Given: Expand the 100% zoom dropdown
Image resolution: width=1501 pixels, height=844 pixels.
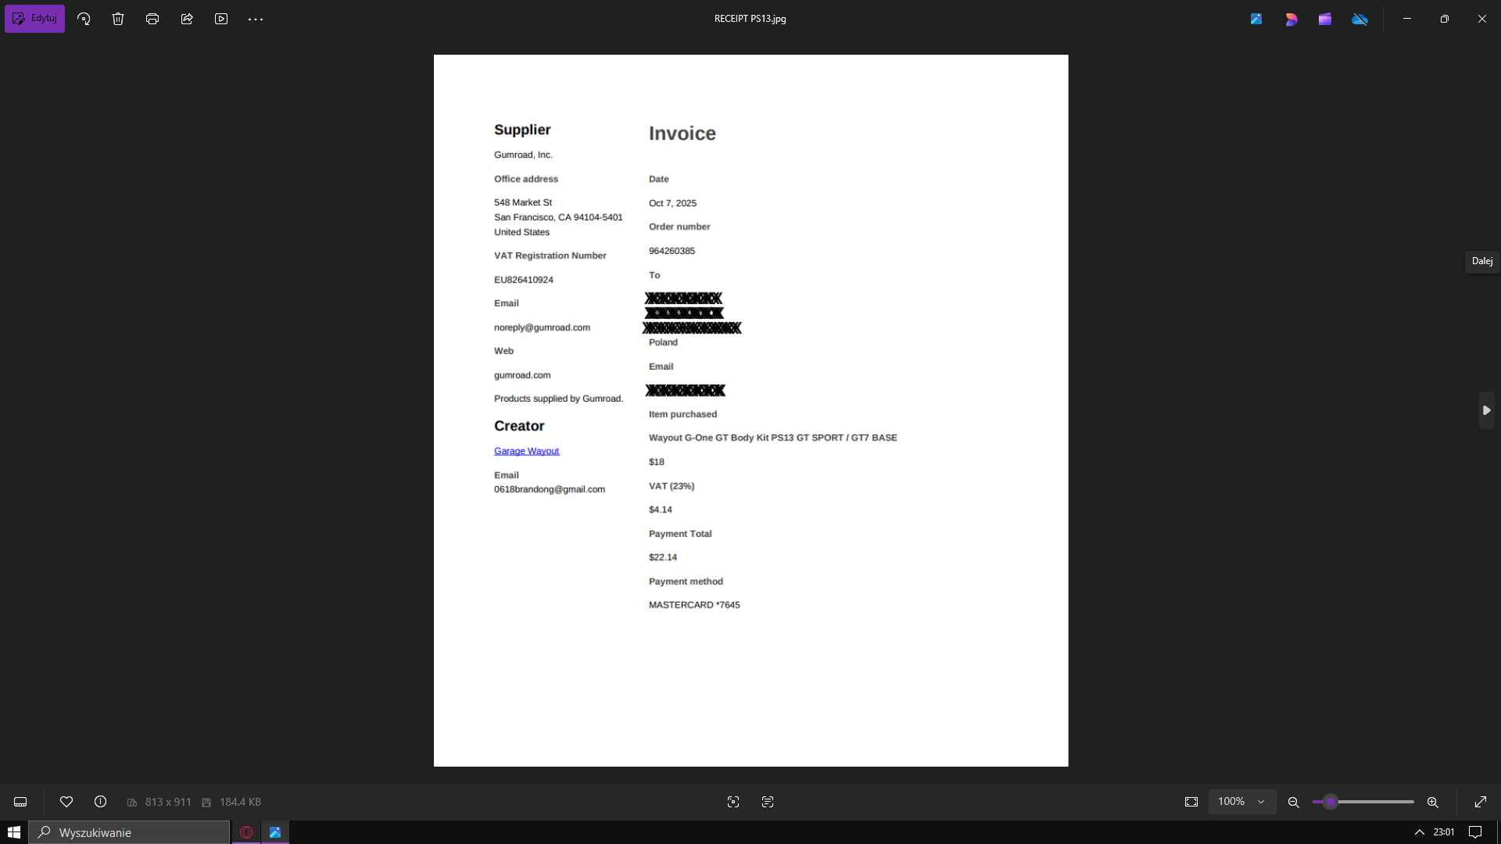Looking at the screenshot, I should coord(1241,802).
